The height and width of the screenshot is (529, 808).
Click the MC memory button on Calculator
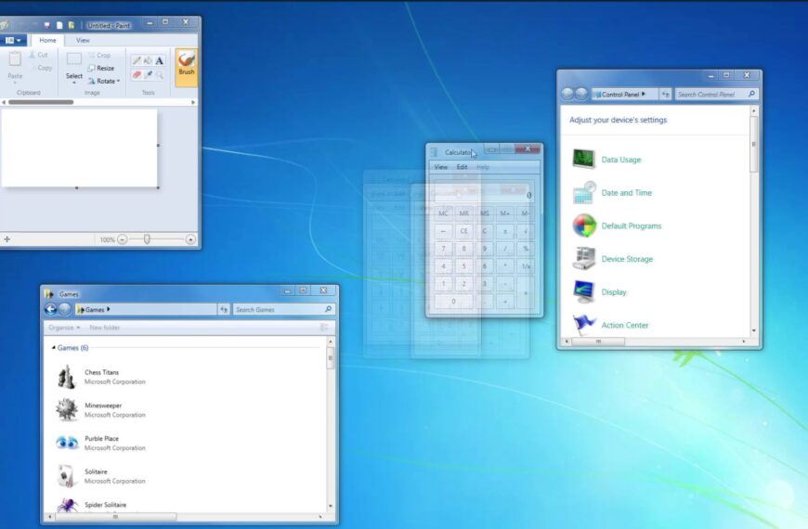443,213
